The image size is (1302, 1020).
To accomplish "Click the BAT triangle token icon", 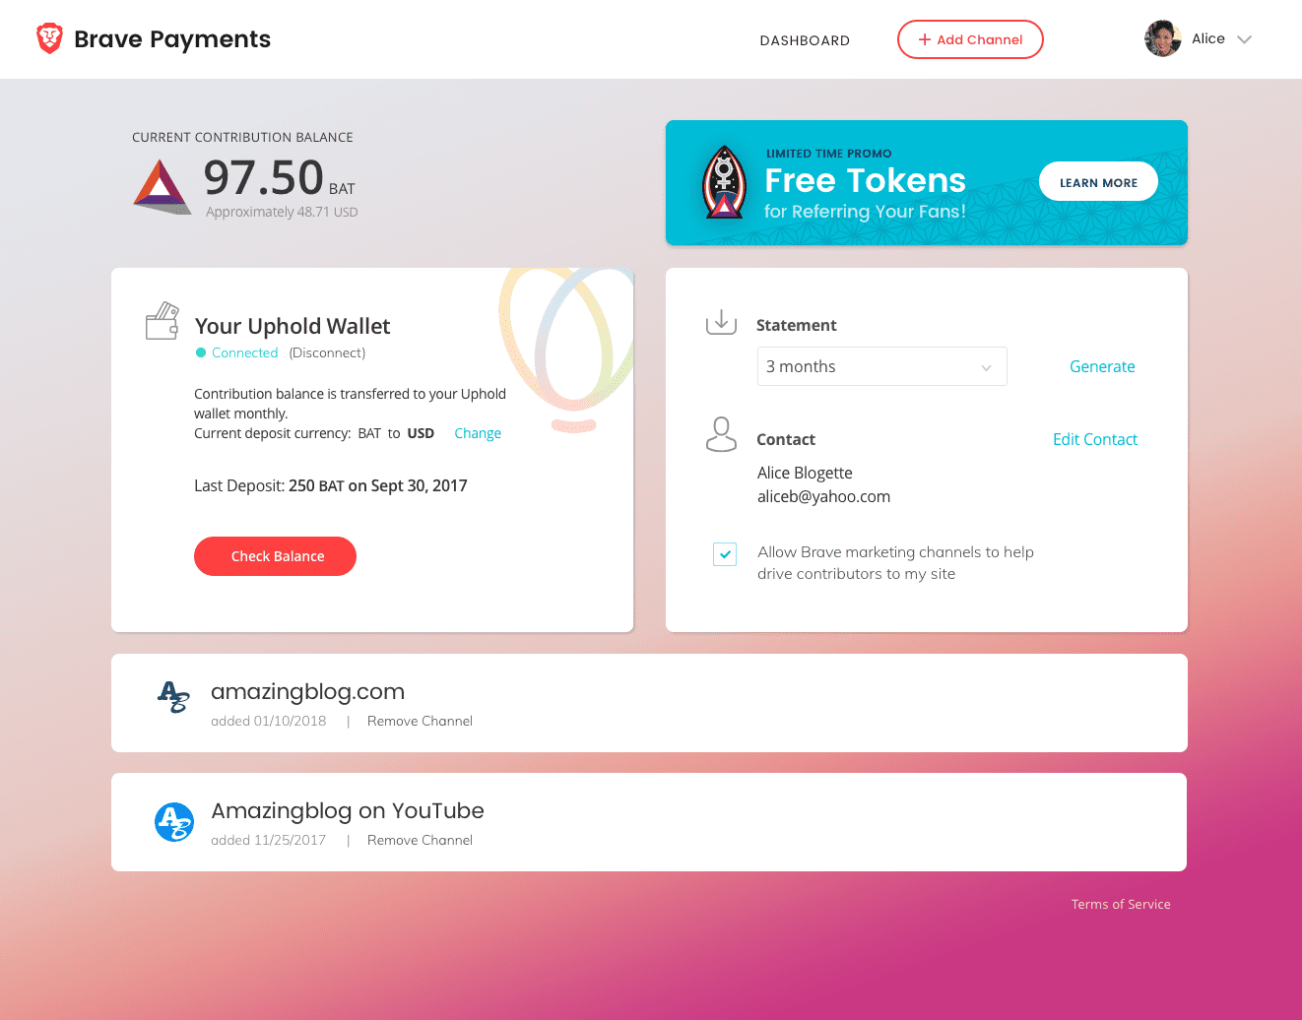I will [162, 187].
